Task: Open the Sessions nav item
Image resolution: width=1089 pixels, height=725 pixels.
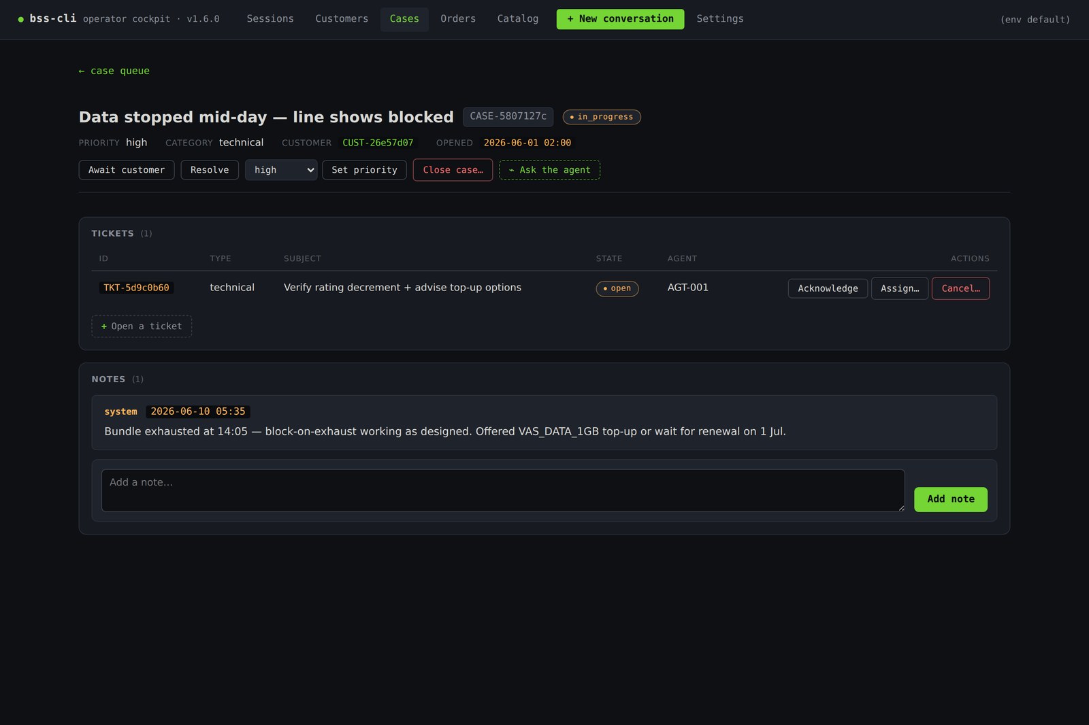Action: (x=270, y=19)
